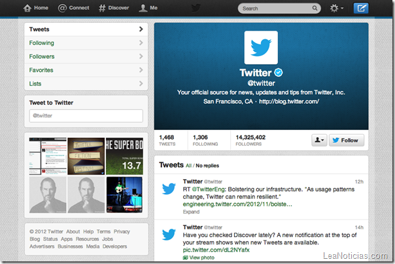
Task: Select Tweets in the sidebar
Action: pyautogui.click(x=86, y=29)
